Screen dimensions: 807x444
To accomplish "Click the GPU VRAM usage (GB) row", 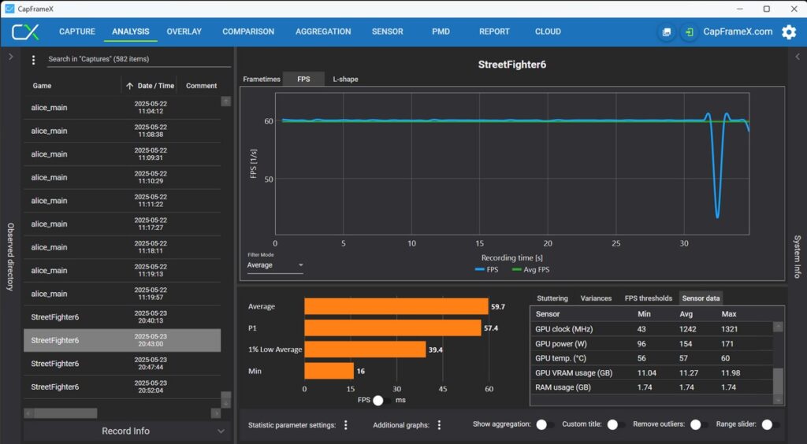I will [652, 373].
